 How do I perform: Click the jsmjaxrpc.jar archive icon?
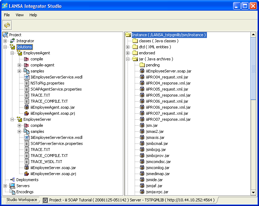click(142, 192)
